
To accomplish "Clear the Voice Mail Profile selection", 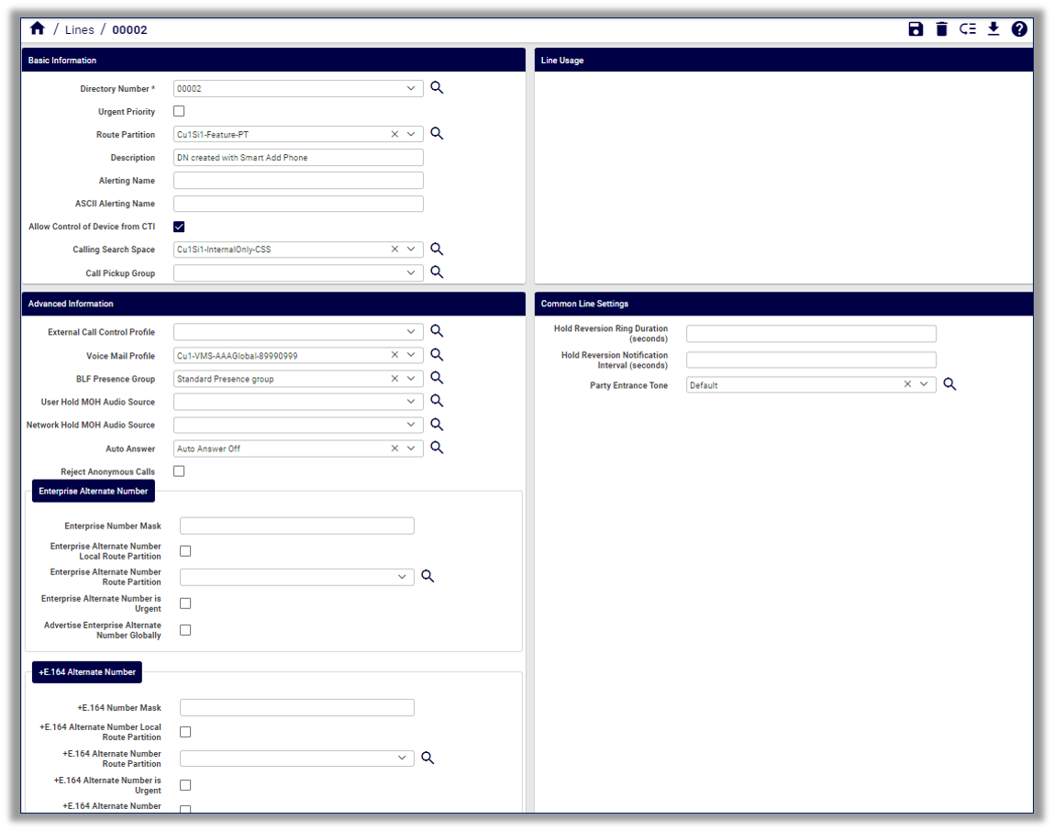I will [x=394, y=355].
